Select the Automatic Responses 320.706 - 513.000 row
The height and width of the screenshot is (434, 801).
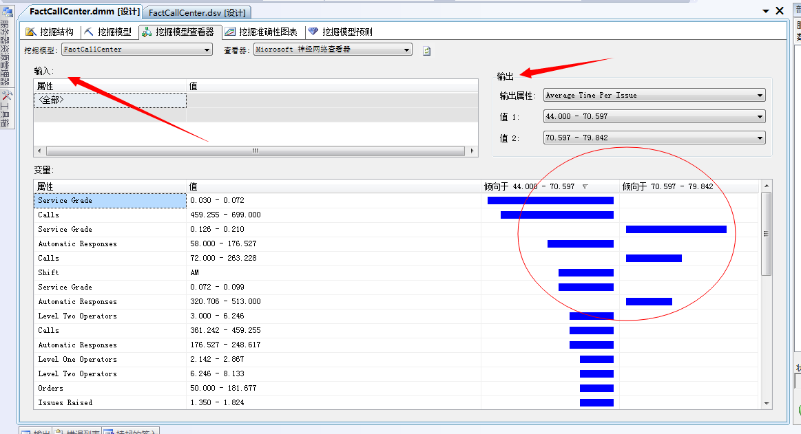(x=397, y=301)
